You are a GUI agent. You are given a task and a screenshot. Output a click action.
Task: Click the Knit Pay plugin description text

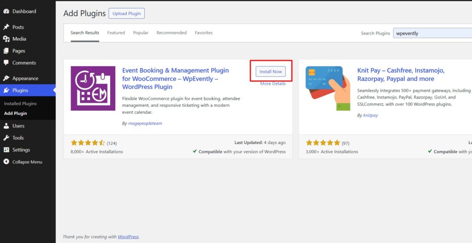tap(414, 98)
